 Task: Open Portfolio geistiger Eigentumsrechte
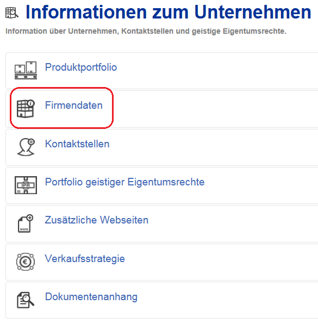coord(125,182)
